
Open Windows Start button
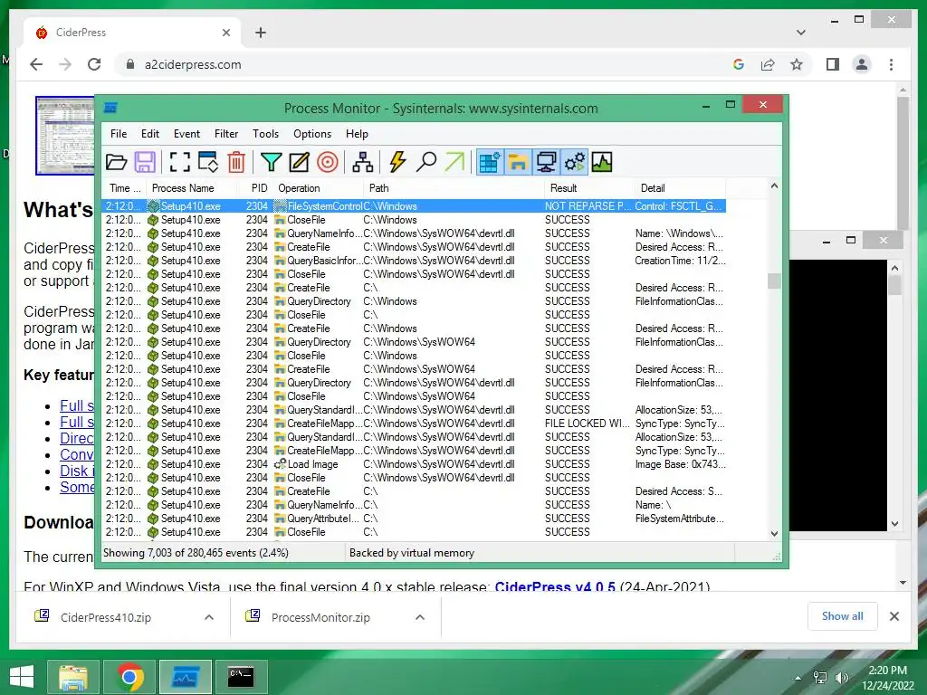point(22,677)
